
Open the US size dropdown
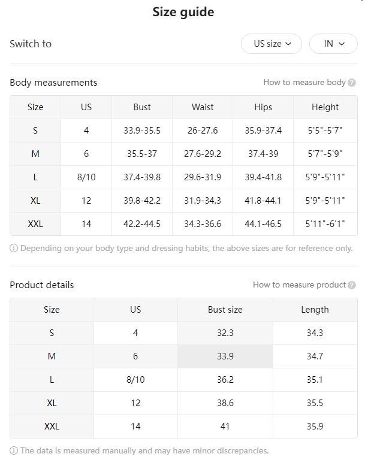click(x=272, y=44)
